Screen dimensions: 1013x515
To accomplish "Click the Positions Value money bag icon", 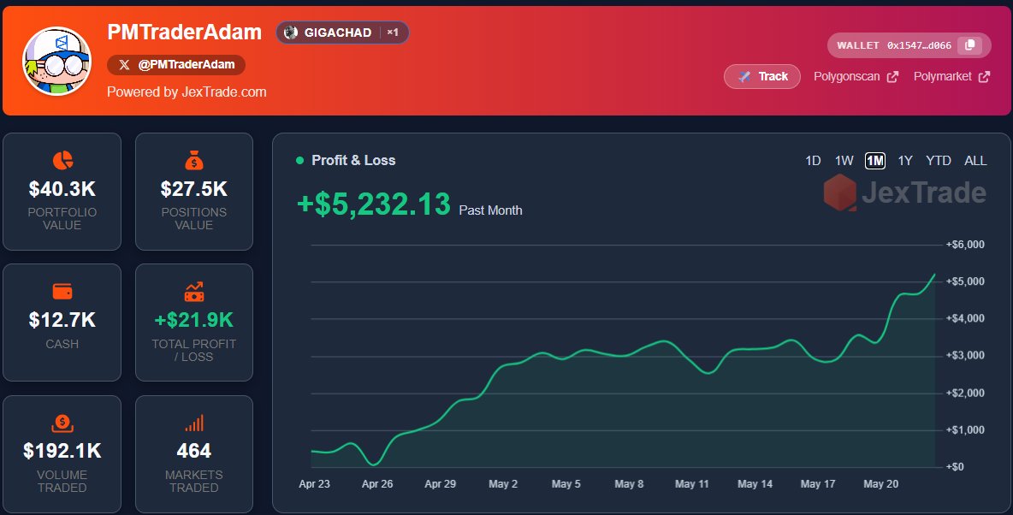I will pos(194,160).
